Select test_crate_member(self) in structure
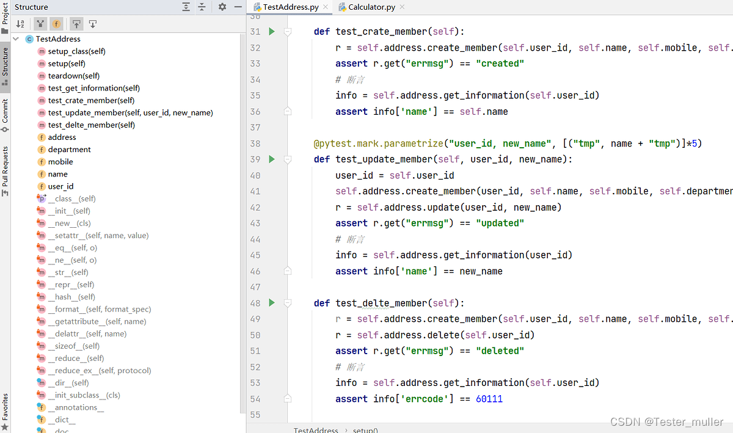The width and height of the screenshot is (733, 433). pos(91,100)
